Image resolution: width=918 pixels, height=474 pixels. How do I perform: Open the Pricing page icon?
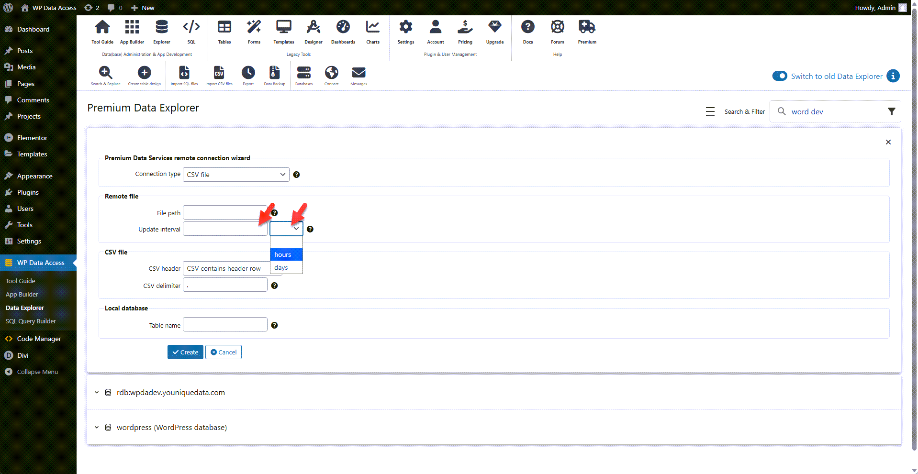pos(465,31)
